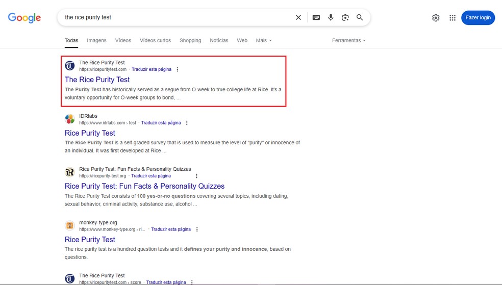Click Traduzir esta página for IDRlabs result
The height and width of the screenshot is (285, 502).
click(161, 123)
